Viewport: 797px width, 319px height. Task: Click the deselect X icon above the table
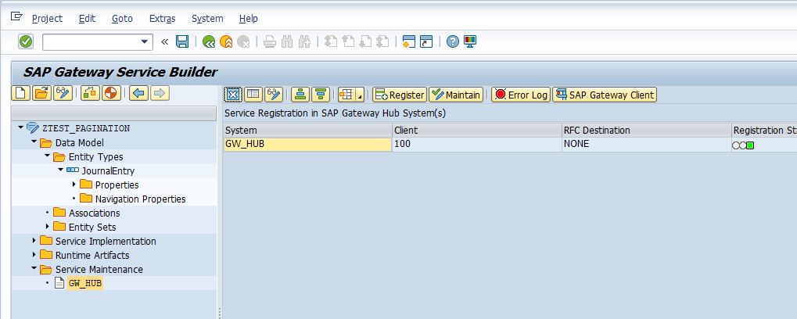pyautogui.click(x=233, y=95)
